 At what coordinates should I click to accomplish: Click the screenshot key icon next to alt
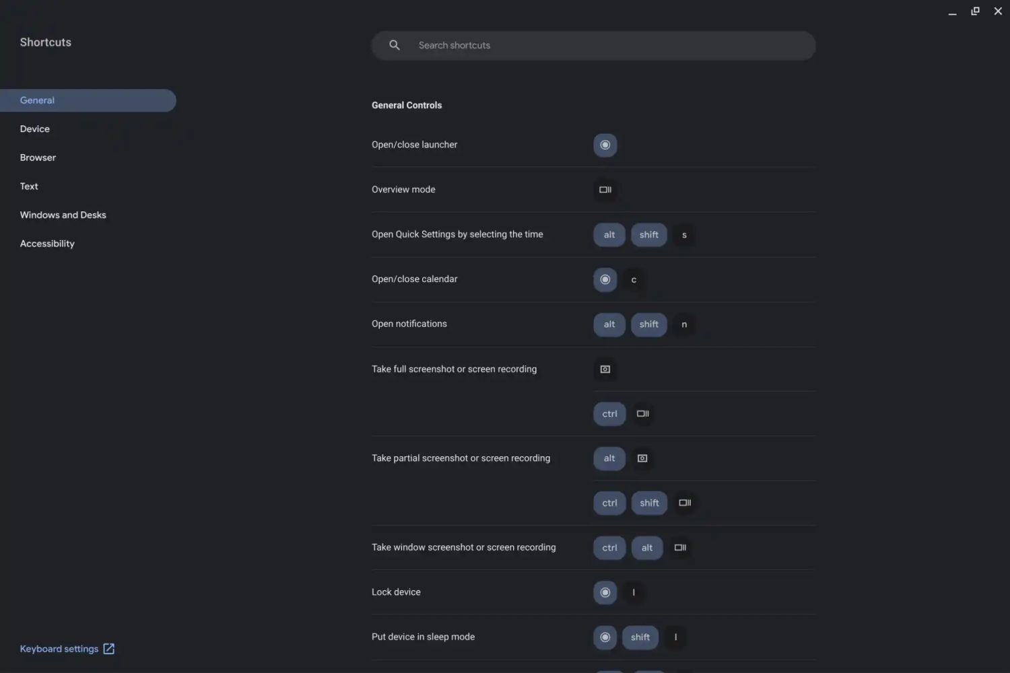(x=642, y=458)
